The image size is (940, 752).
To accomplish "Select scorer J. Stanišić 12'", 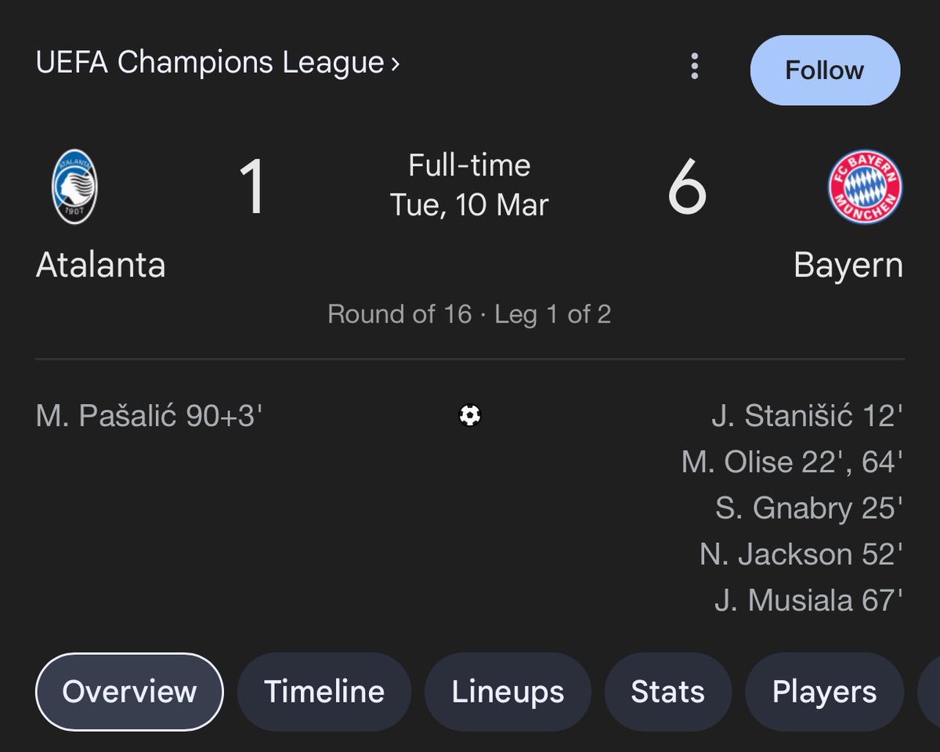I will [x=807, y=416].
